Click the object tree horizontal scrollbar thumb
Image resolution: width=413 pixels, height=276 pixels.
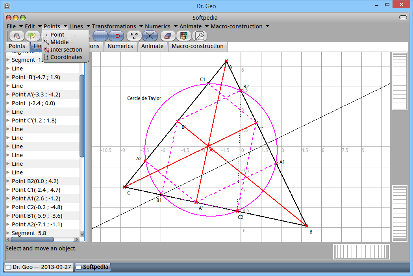click(32, 239)
